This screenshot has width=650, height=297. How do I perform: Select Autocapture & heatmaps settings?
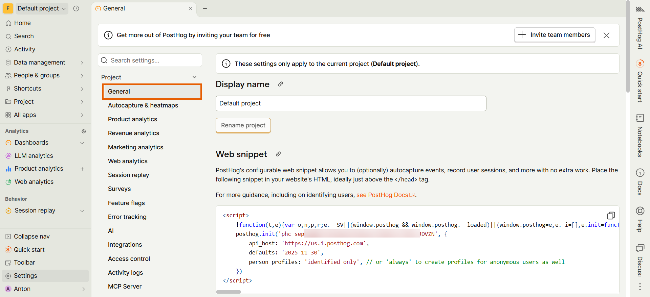143,105
